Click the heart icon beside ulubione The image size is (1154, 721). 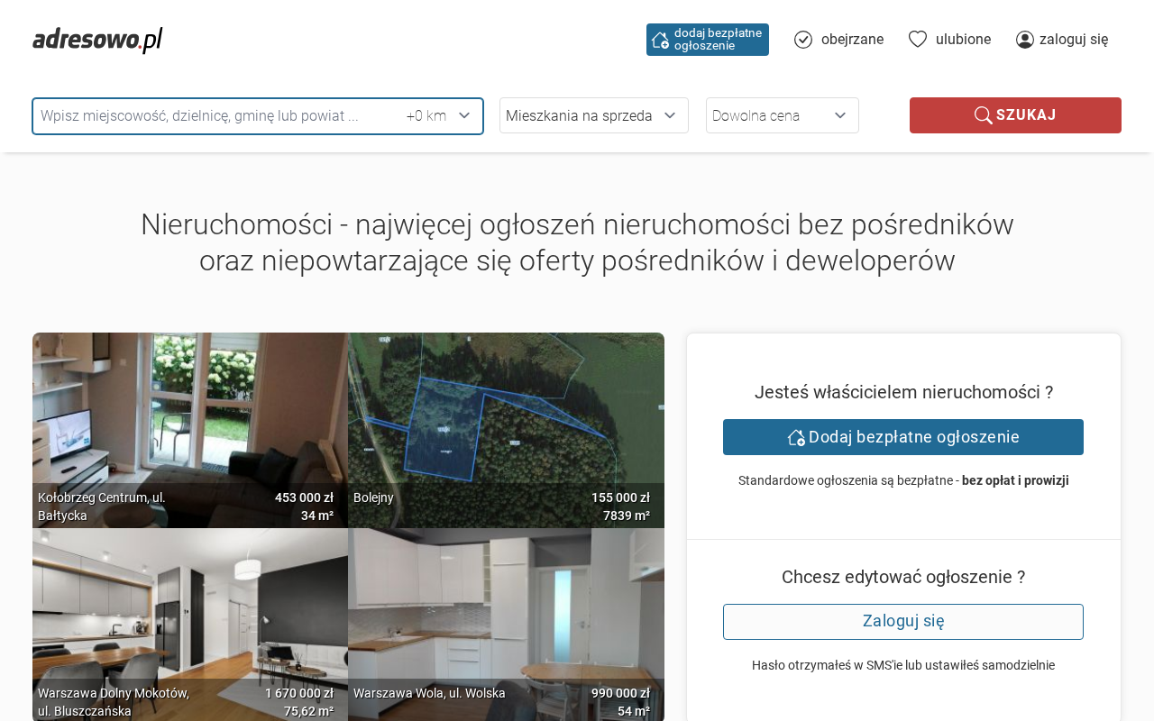pyautogui.click(x=918, y=40)
